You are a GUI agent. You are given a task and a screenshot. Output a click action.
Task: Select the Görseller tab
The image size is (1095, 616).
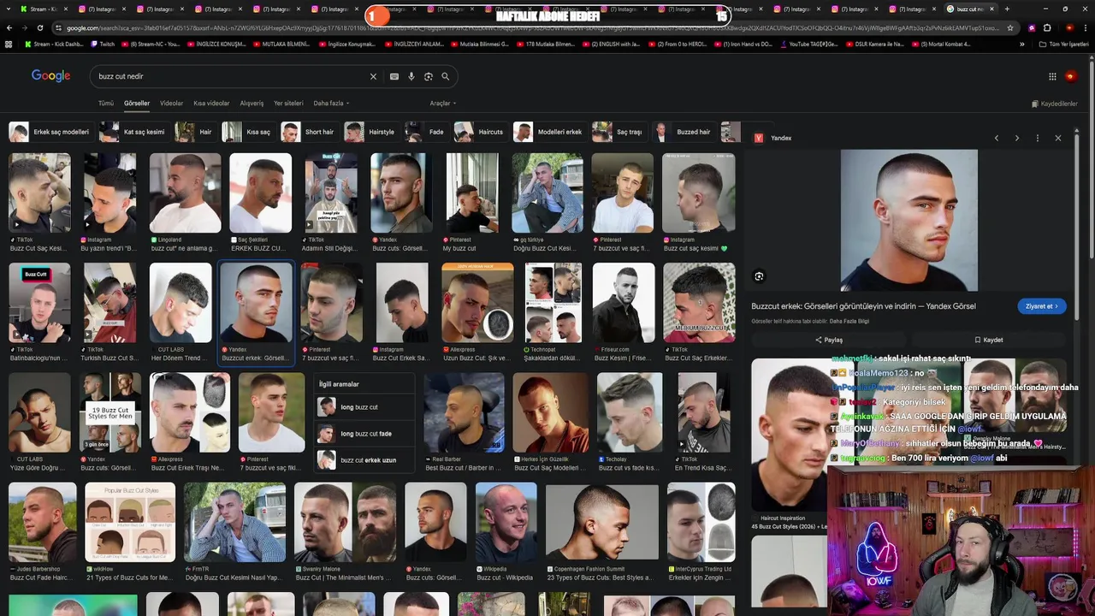[137, 104]
